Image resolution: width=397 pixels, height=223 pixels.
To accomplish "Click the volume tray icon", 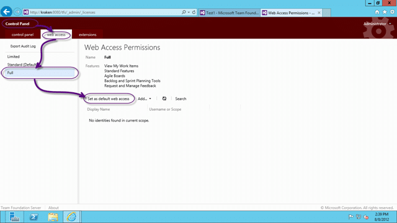I will (366, 217).
